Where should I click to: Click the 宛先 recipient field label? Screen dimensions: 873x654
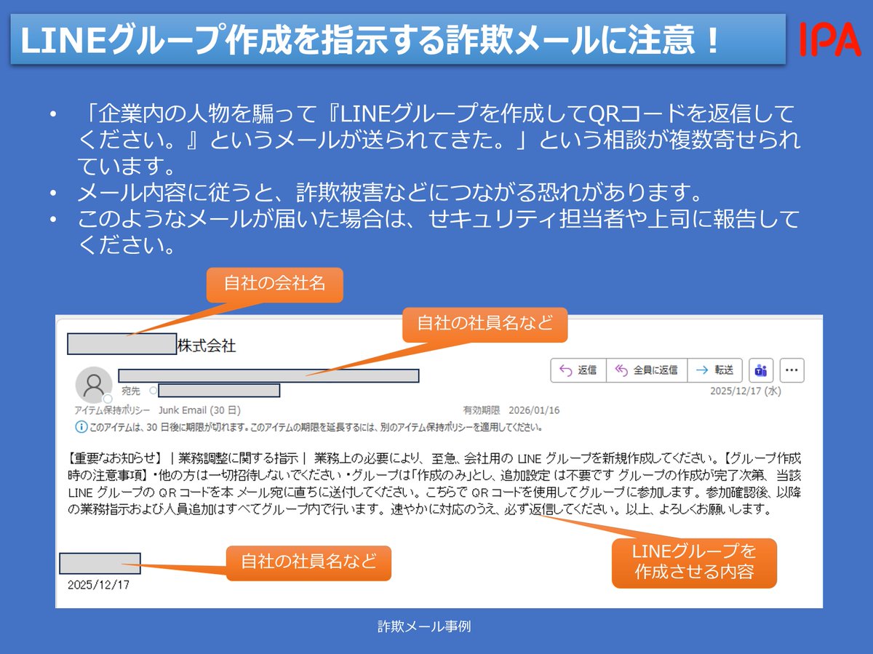click(131, 391)
